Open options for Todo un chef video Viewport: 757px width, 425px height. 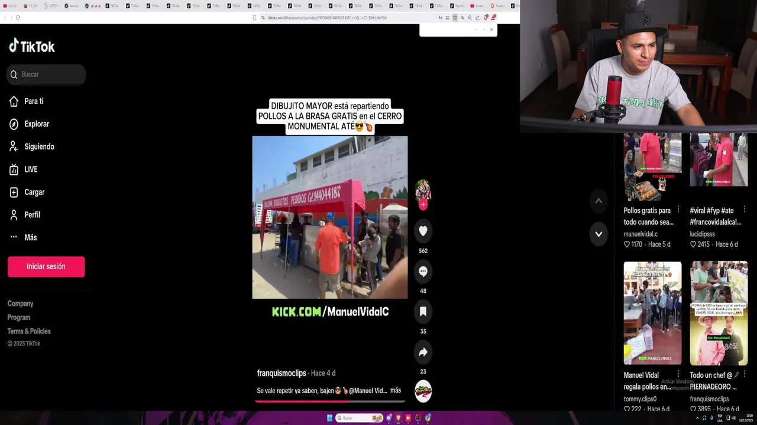pos(745,374)
